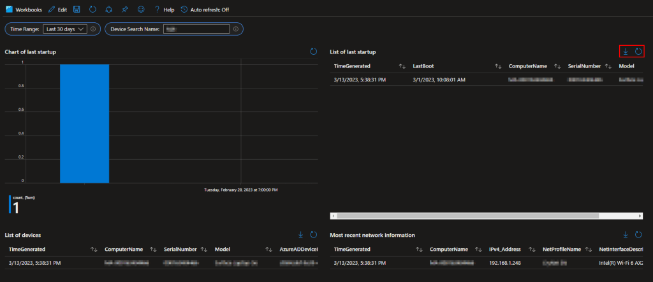Click the Share workbook icon in toolbar

(x=108, y=10)
